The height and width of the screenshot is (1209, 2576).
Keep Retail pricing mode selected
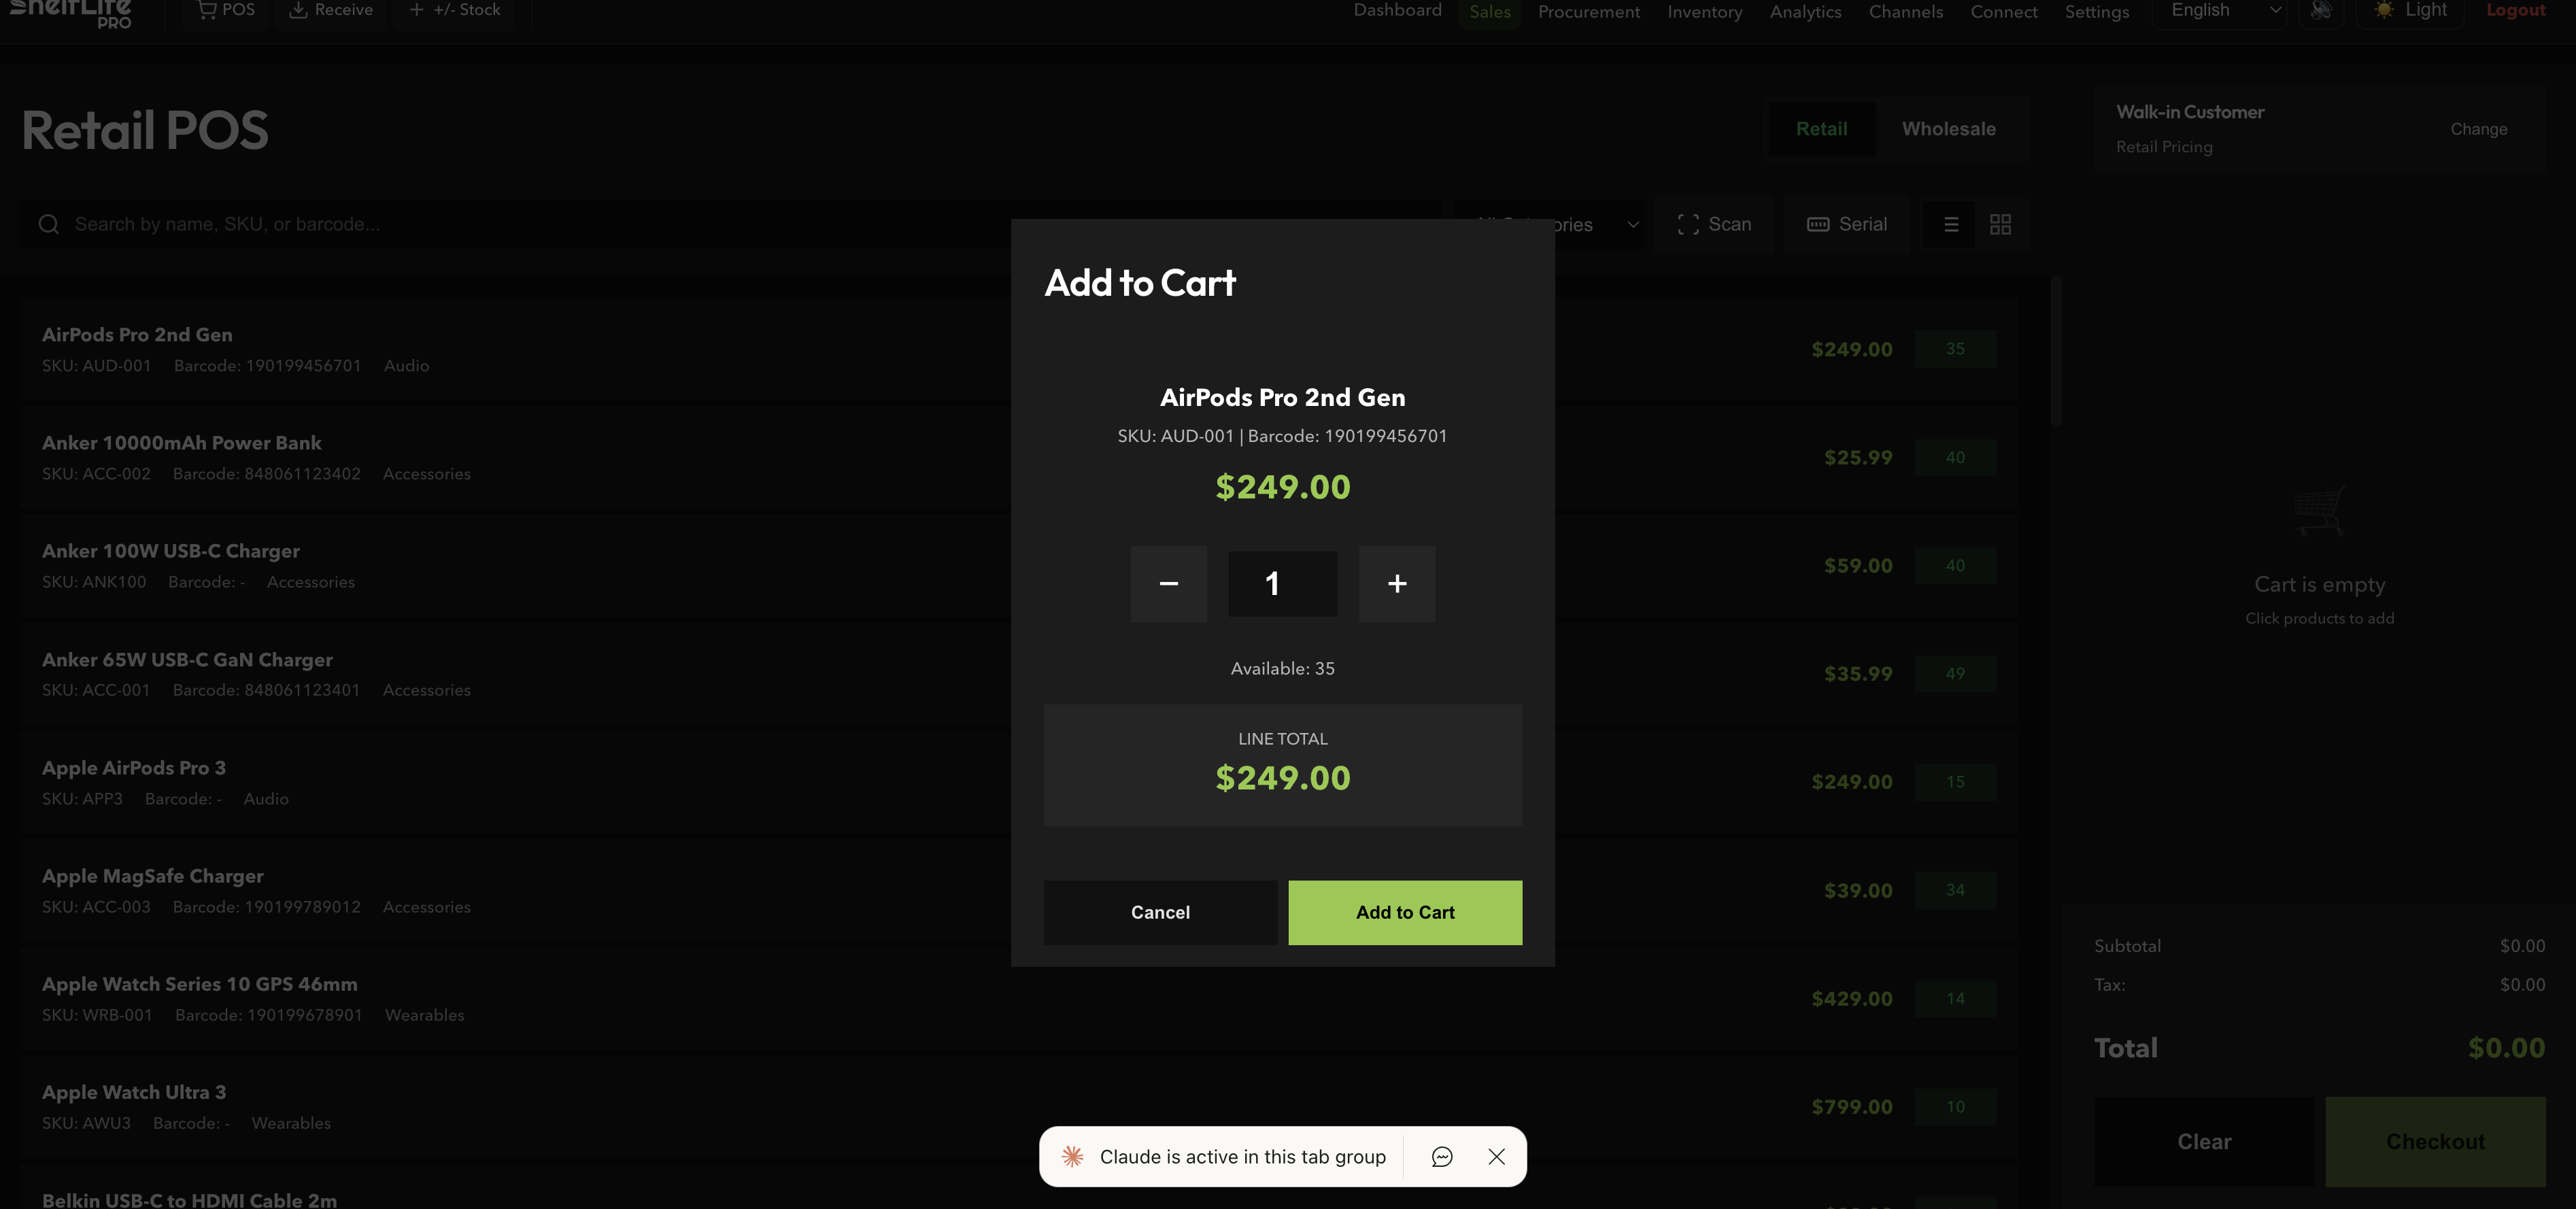[x=1822, y=128]
